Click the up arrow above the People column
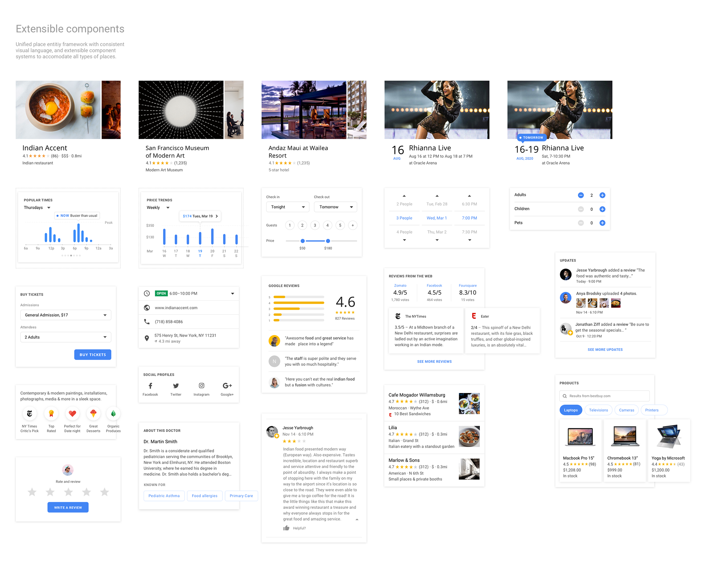 tap(404, 196)
